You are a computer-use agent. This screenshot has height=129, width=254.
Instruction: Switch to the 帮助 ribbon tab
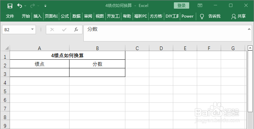(x=127, y=16)
